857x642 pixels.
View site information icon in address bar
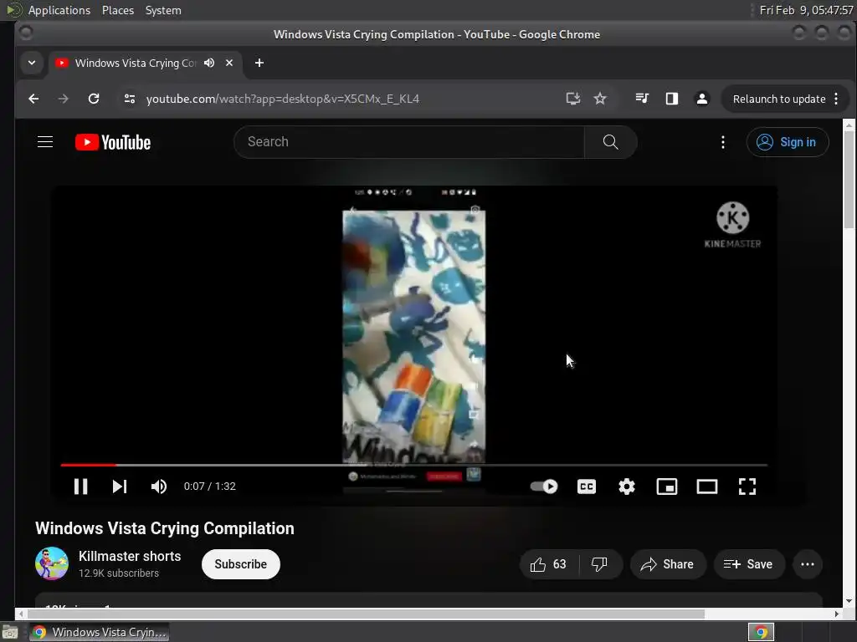pos(130,99)
